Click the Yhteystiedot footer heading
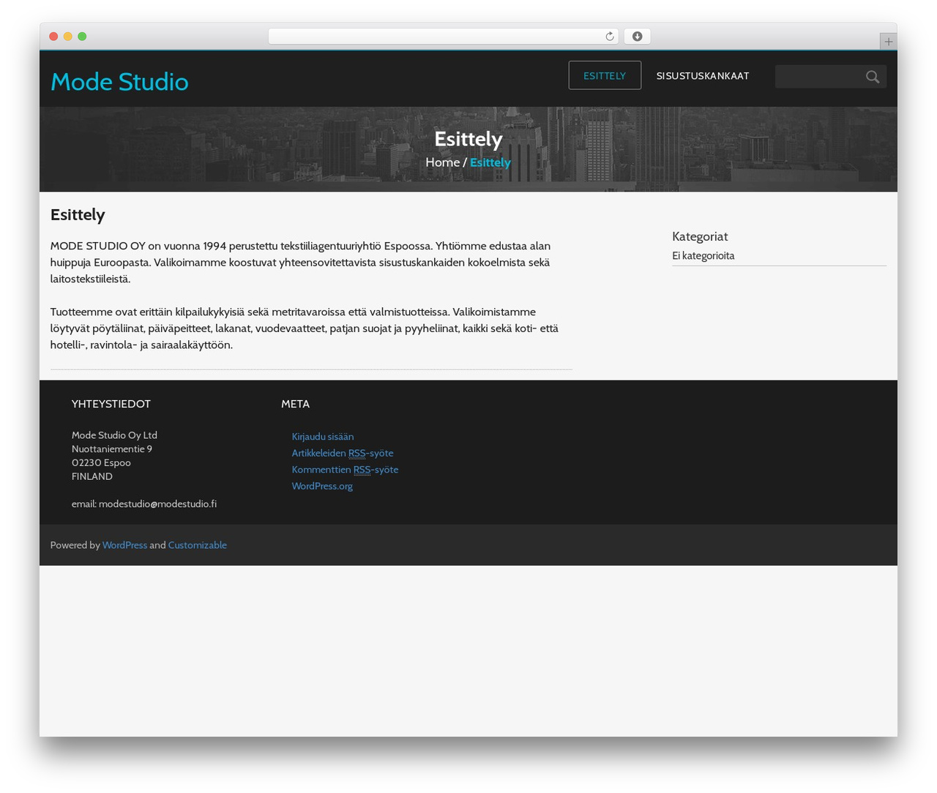 tap(111, 404)
